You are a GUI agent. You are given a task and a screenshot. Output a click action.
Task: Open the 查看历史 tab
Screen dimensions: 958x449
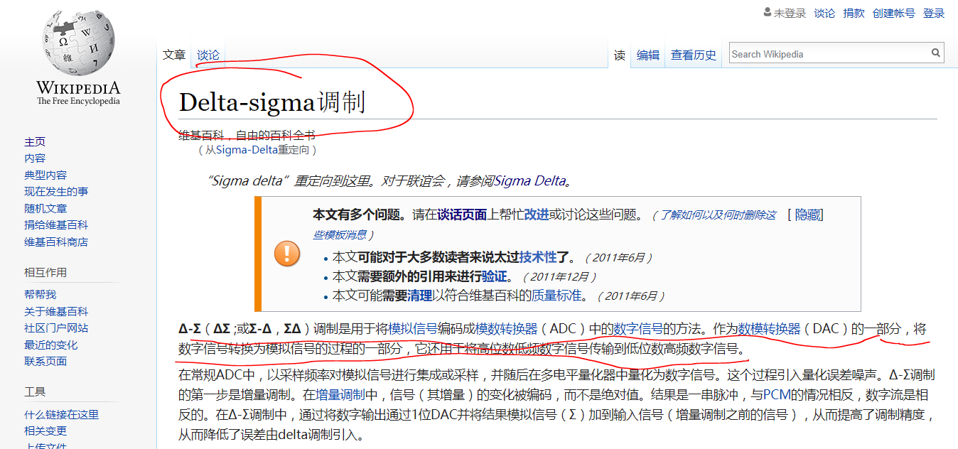coord(694,55)
